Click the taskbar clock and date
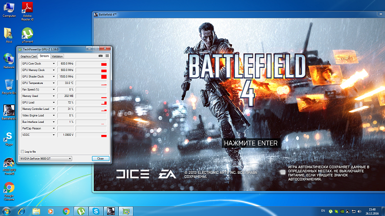The height and width of the screenshot is (216, 385). [x=372, y=211]
